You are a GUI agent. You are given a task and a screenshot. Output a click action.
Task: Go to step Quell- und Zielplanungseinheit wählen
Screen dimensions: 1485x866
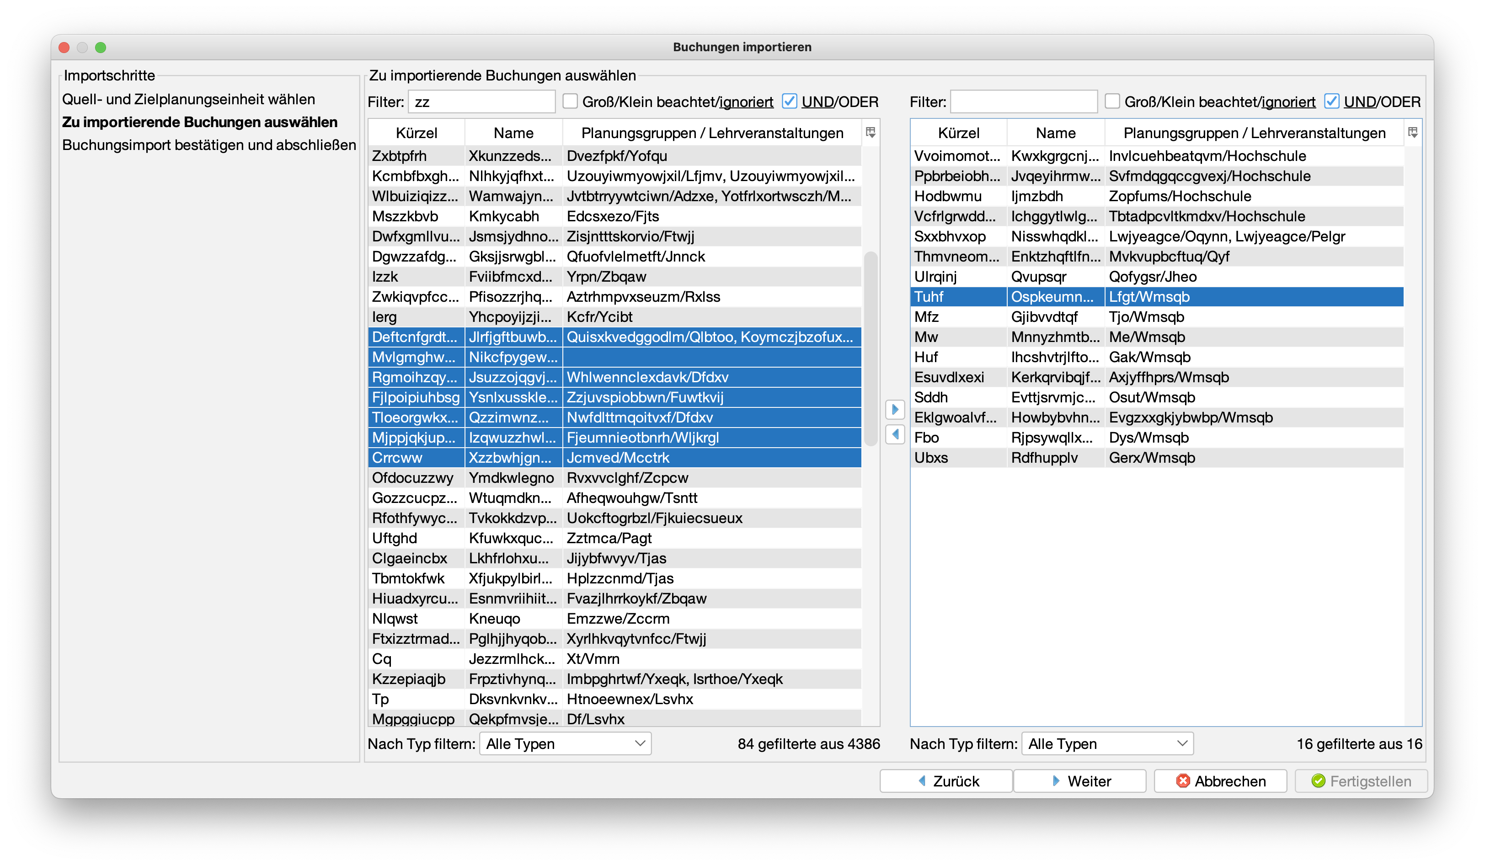click(x=188, y=99)
